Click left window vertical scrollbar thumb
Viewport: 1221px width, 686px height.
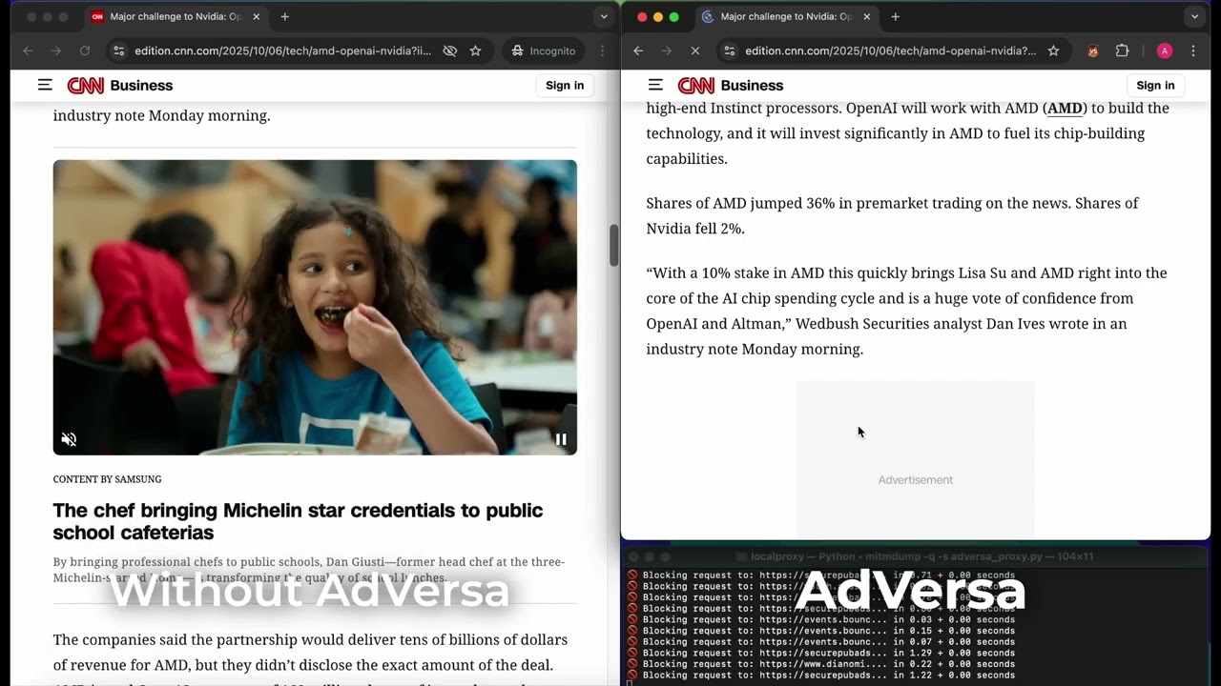coord(613,246)
